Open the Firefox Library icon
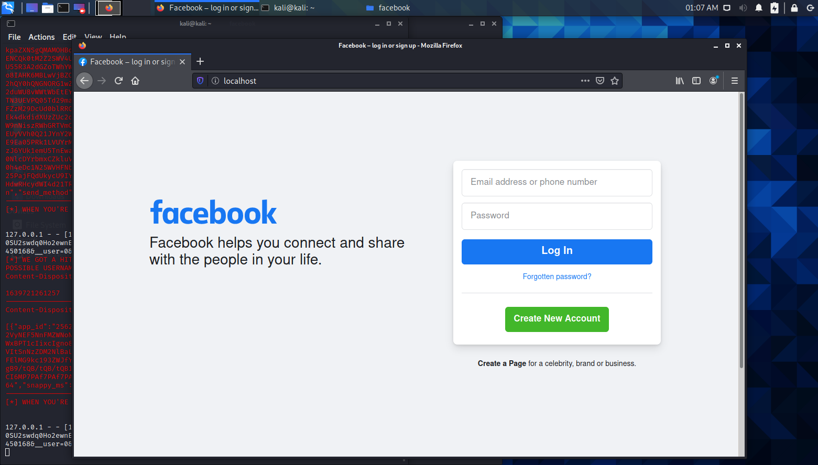818x465 pixels. coord(680,81)
